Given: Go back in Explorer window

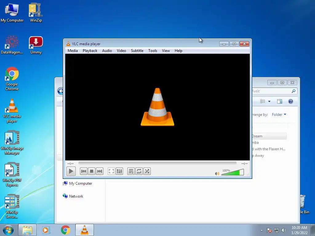Looking at the screenshot, I should [60, 91].
